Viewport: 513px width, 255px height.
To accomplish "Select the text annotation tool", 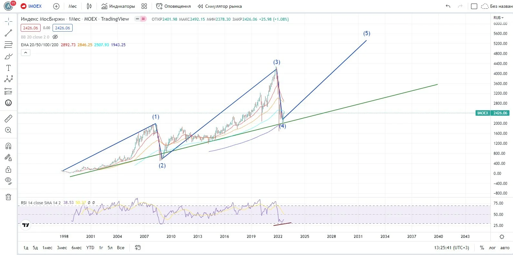I will (8, 68).
